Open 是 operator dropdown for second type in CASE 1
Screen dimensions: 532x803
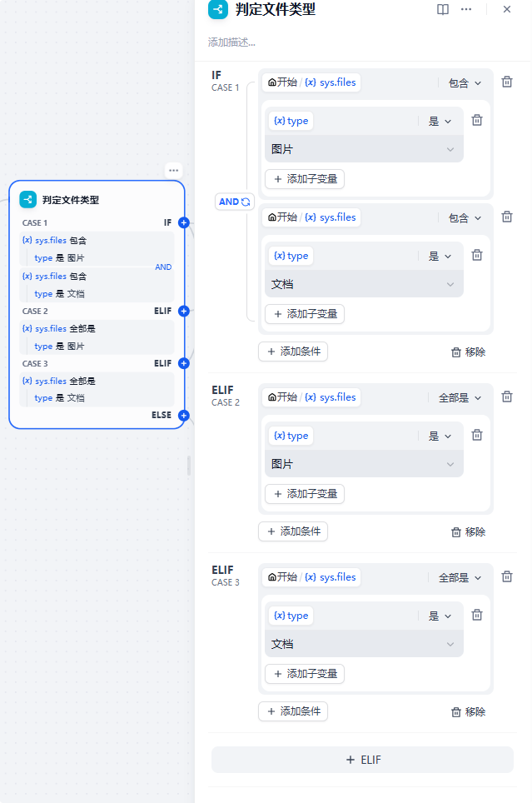(x=440, y=256)
